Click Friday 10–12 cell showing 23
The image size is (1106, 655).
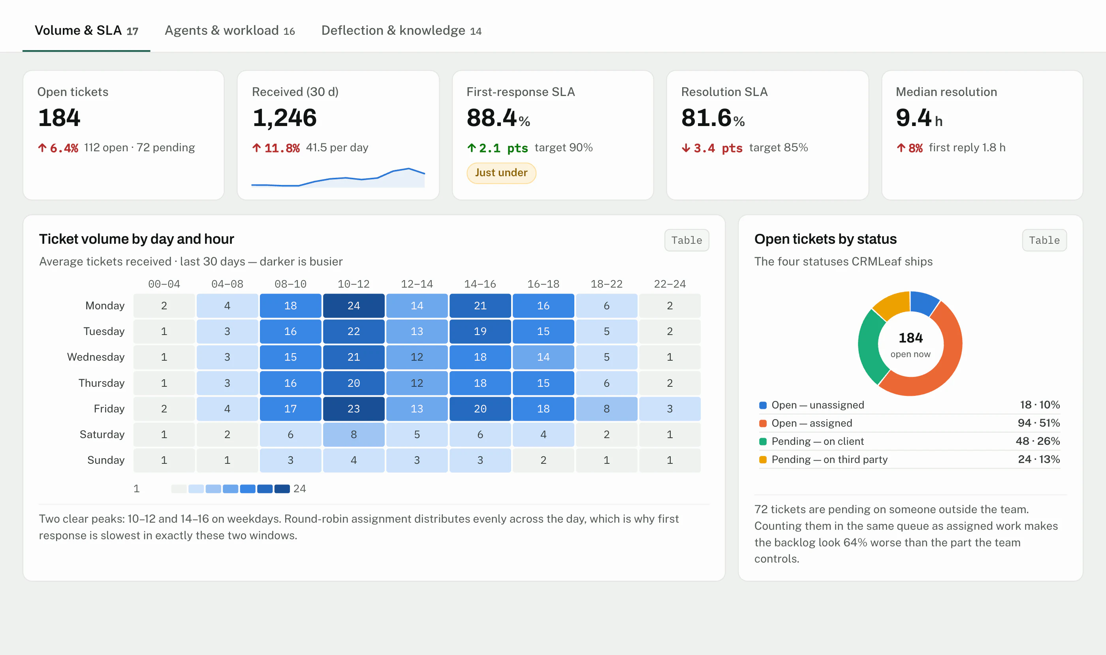pyautogui.click(x=354, y=409)
